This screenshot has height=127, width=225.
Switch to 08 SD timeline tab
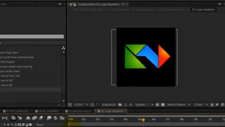(47, 111)
